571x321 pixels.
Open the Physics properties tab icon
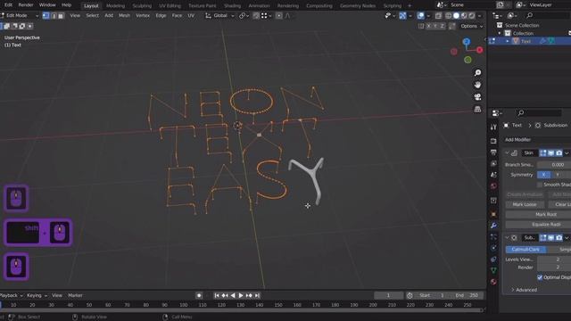tap(493, 248)
